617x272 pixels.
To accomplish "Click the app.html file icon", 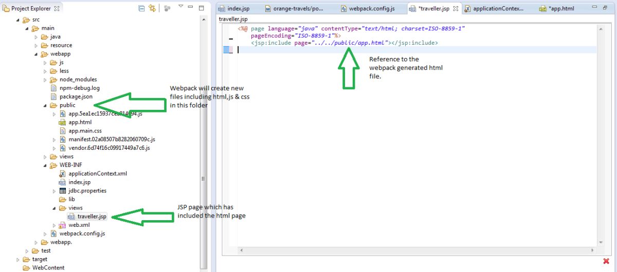I will pyautogui.click(x=63, y=122).
